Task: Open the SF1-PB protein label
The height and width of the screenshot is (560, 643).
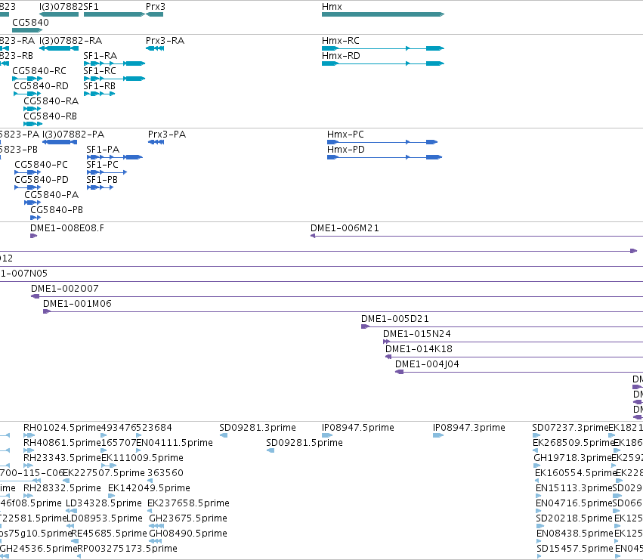Action: point(102,180)
